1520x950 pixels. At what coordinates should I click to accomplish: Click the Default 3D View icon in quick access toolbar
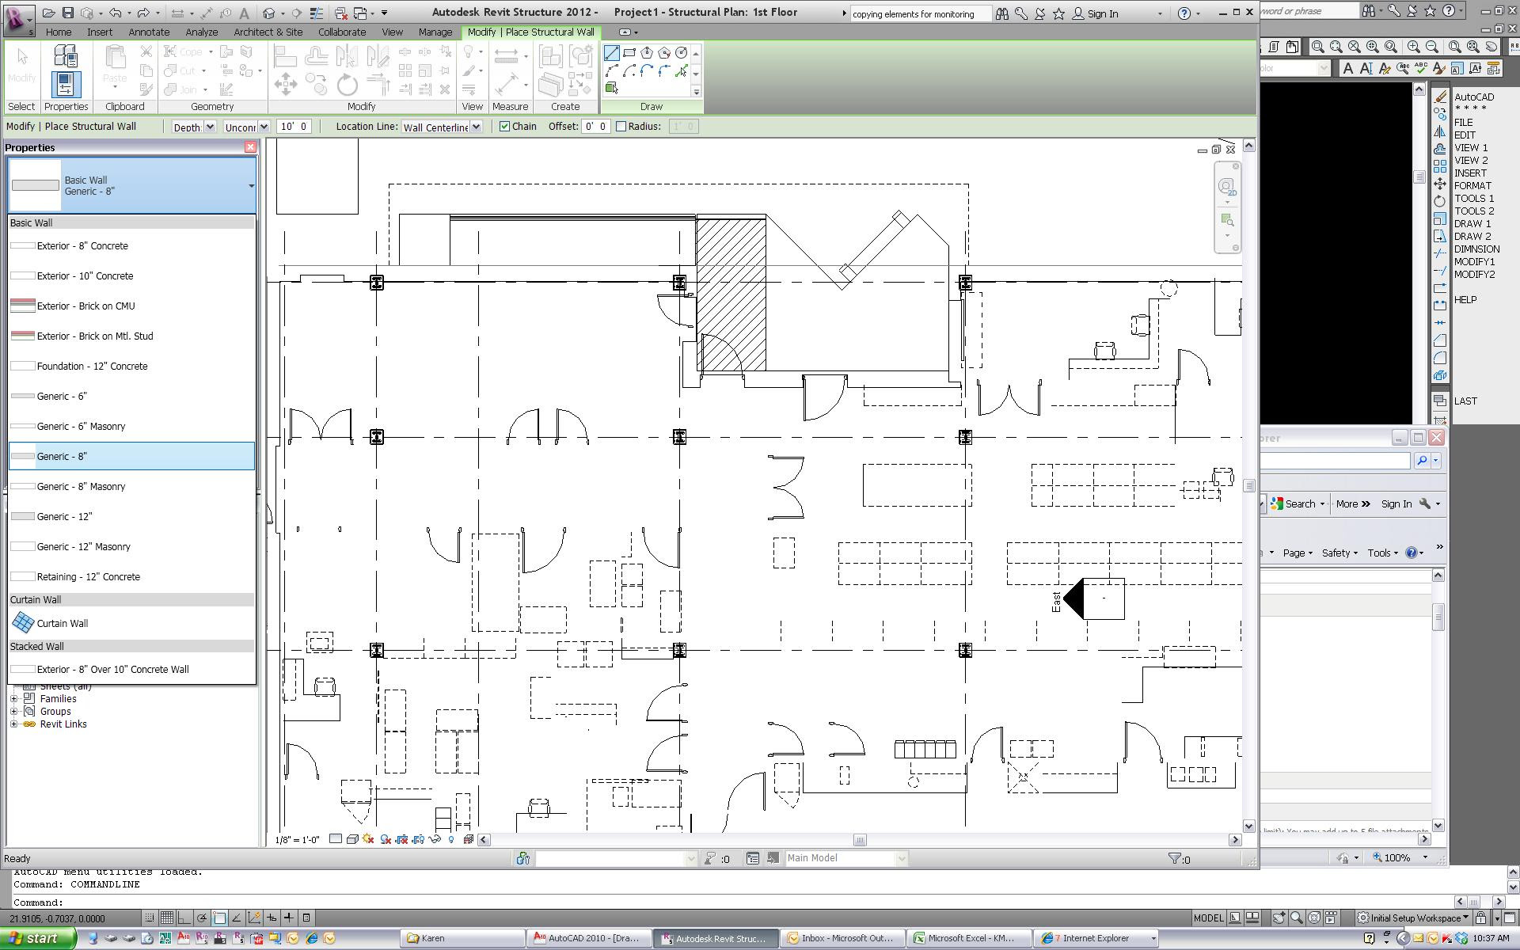[x=269, y=13]
